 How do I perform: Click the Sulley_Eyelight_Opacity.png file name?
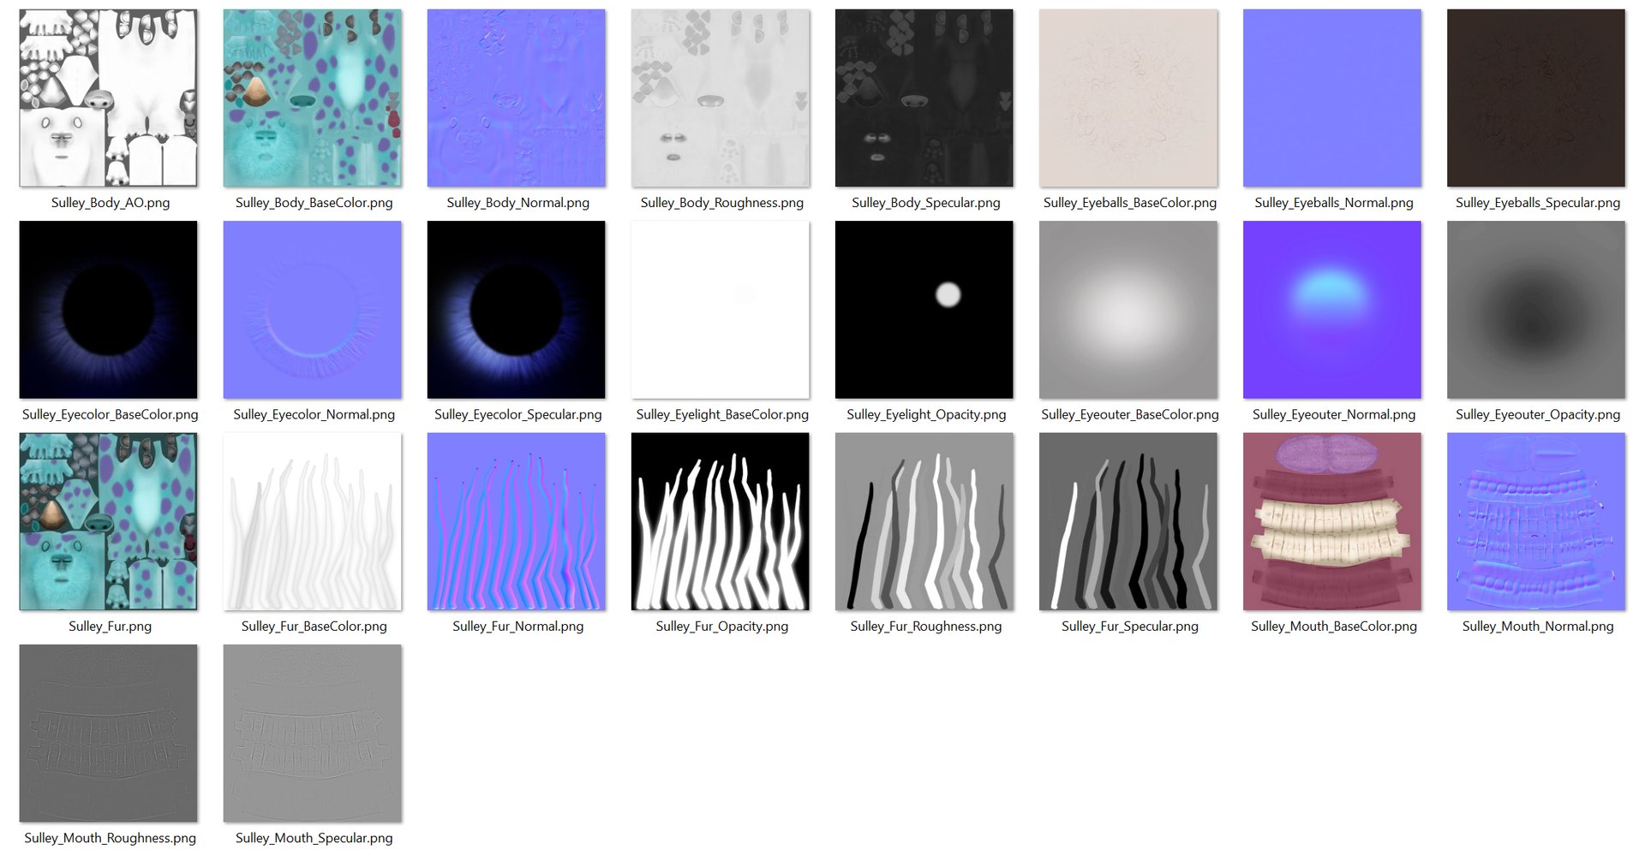tap(926, 414)
